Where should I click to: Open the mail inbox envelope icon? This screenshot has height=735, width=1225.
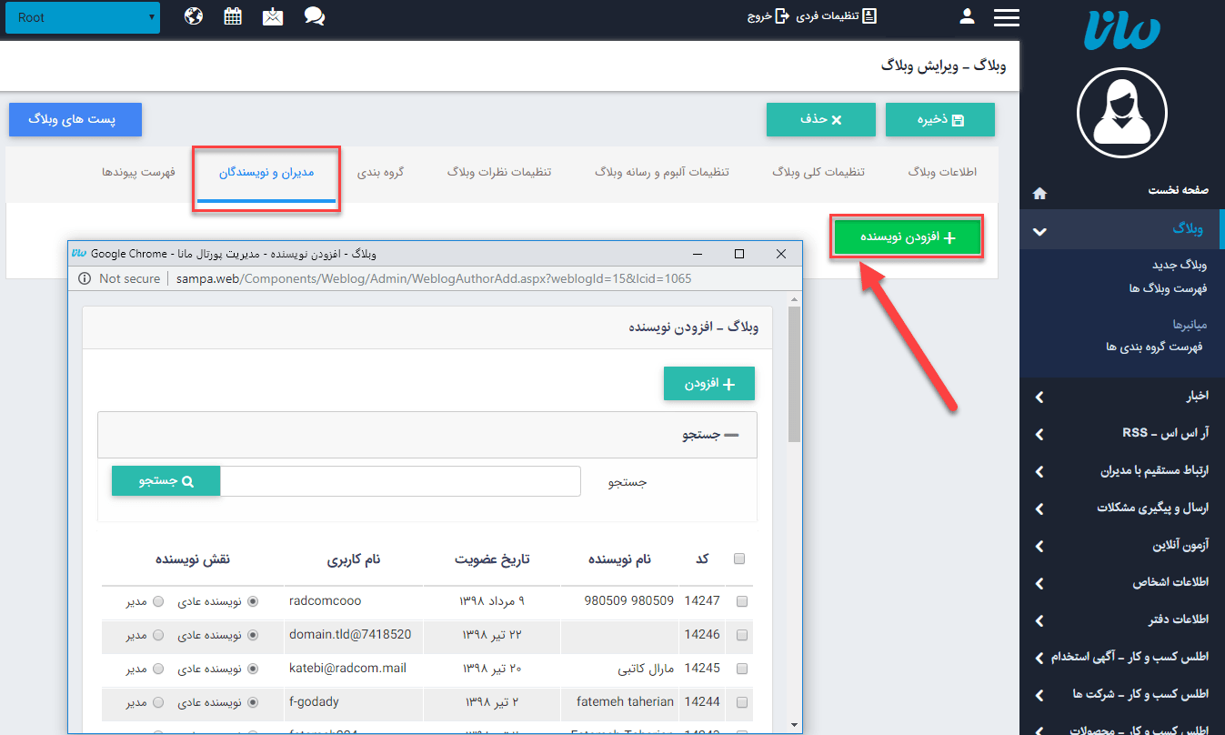(273, 16)
